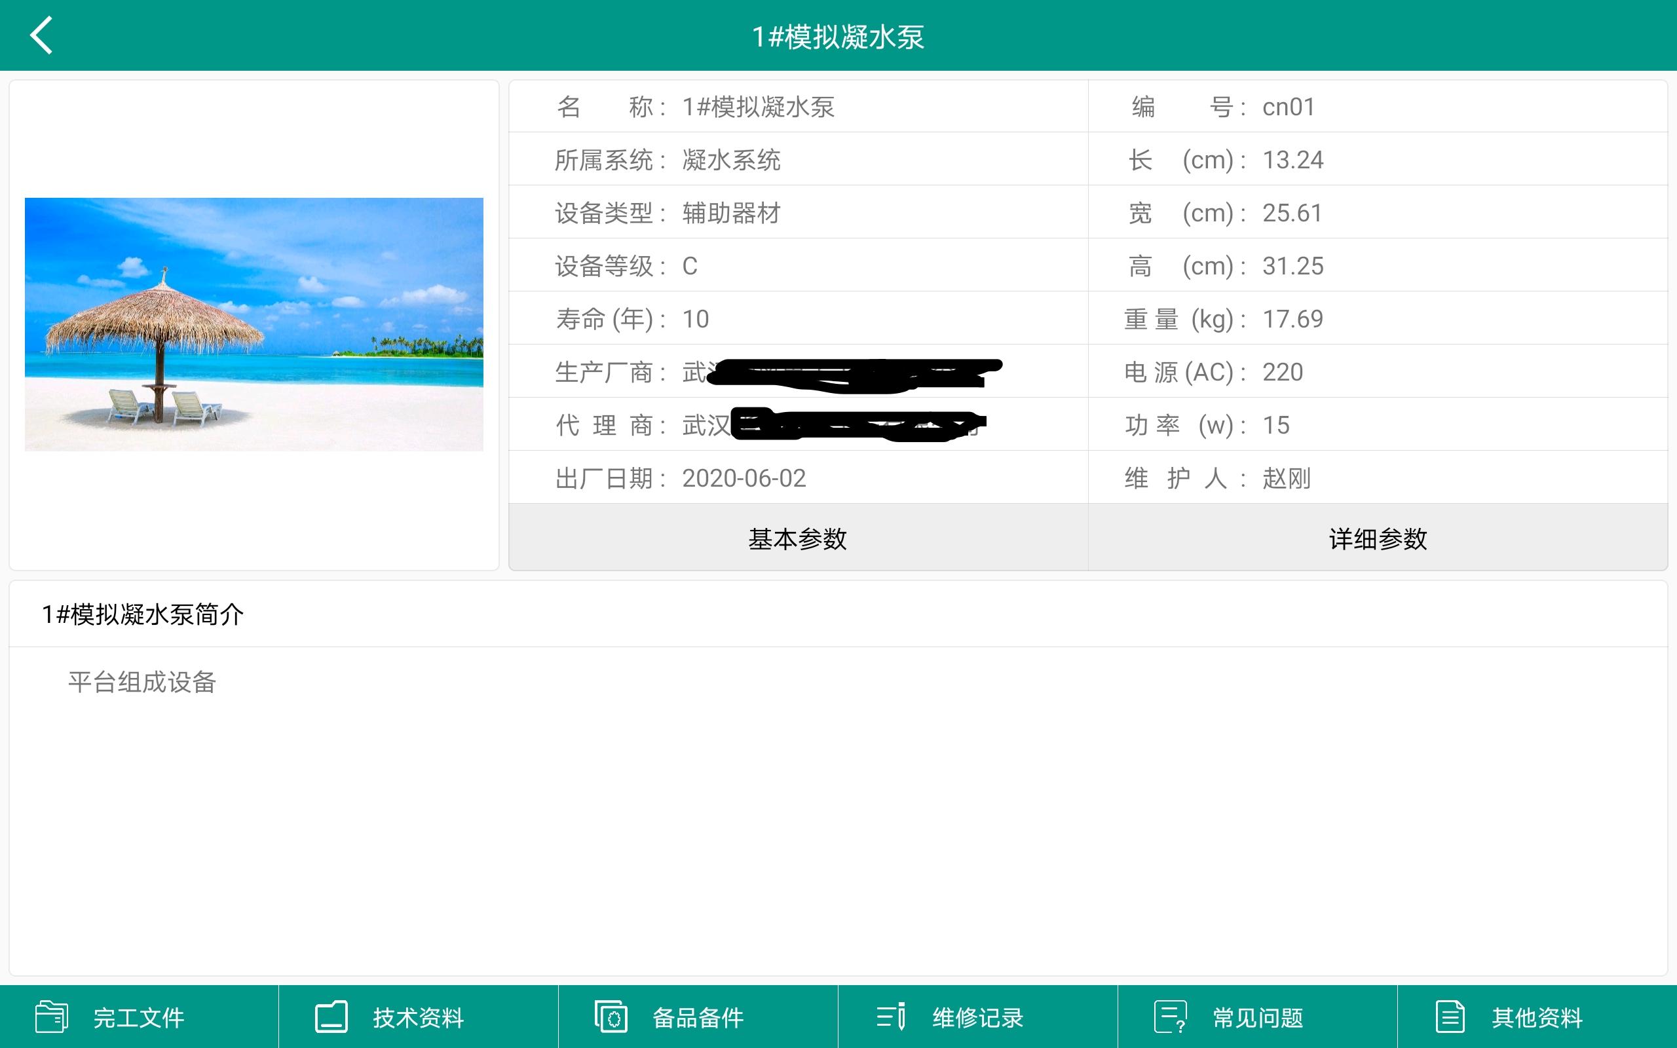
Task: Tap the back arrow icon
Action: (41, 35)
